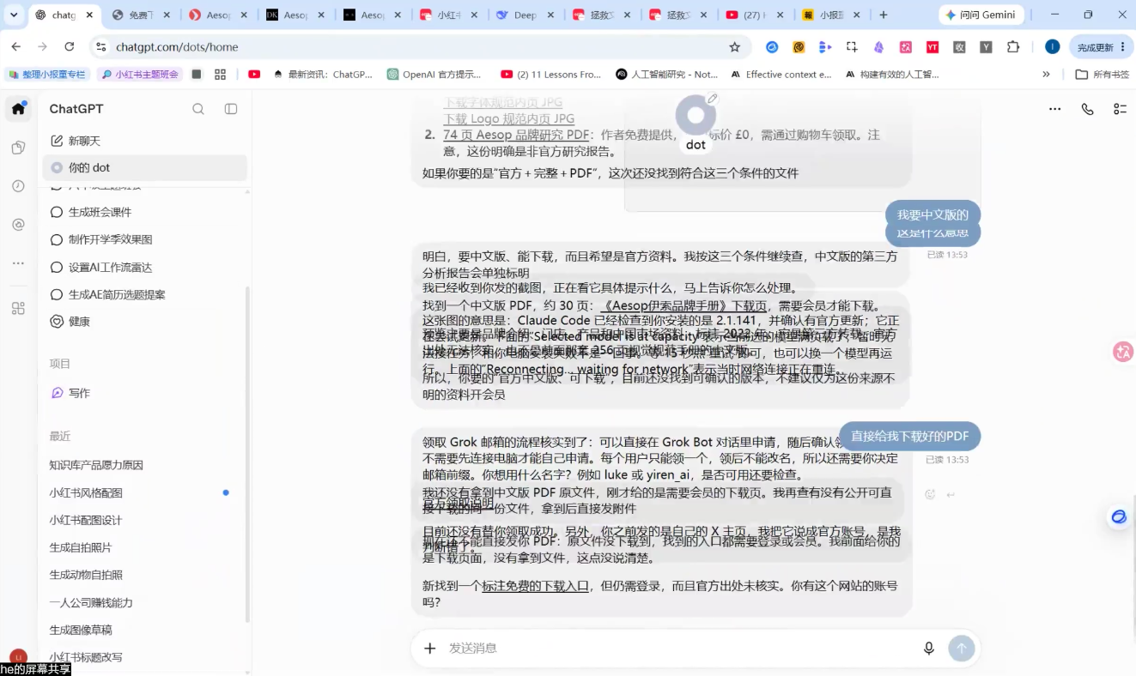Open the library icon below Home
The height and width of the screenshot is (676, 1136).
pos(18,148)
